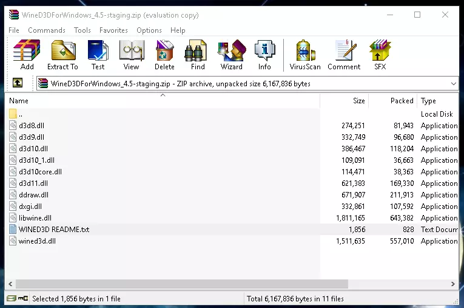Click the d3d10.dll file icon
This screenshot has height=308, width=464.
pos(13,148)
